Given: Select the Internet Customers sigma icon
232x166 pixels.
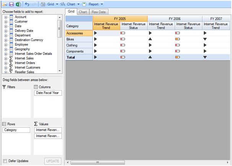Looking at the screenshot, I should pos(11,68).
